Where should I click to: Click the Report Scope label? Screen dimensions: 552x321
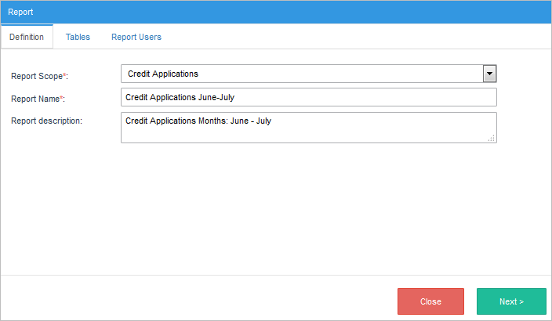click(x=38, y=76)
